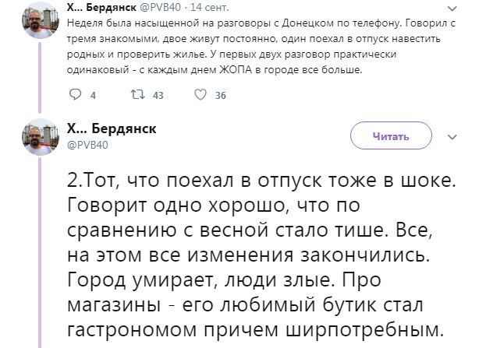Screen dimensions: 479x348
Task: Click the X... Бердянск name in the first tweet
Action: click(x=101, y=7)
